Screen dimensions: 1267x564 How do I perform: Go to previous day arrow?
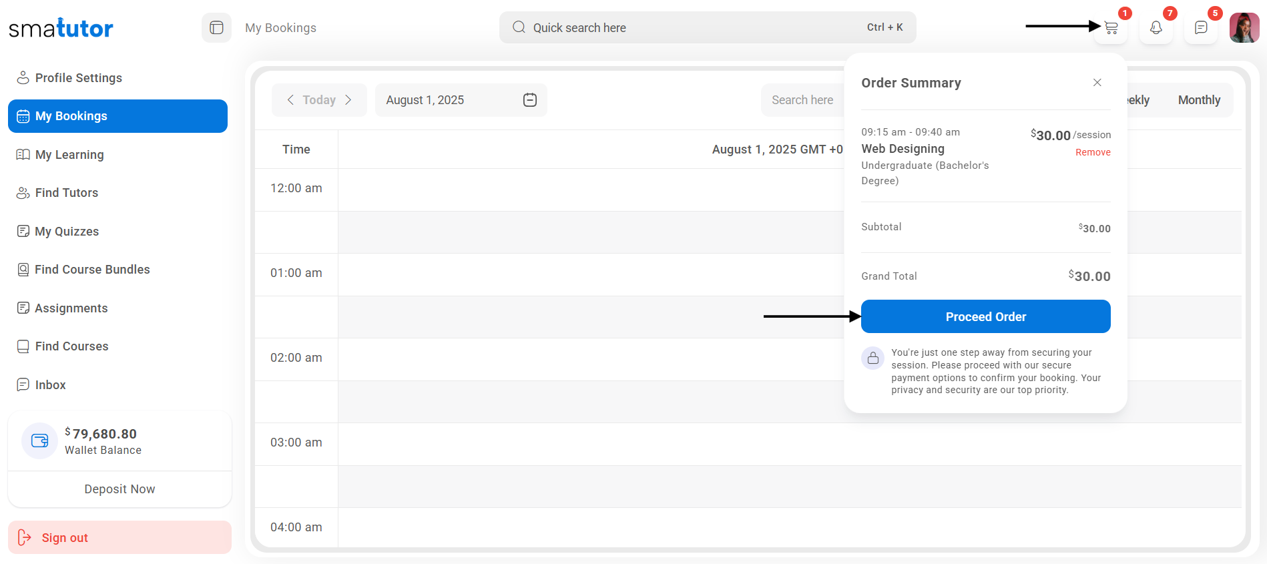(290, 100)
